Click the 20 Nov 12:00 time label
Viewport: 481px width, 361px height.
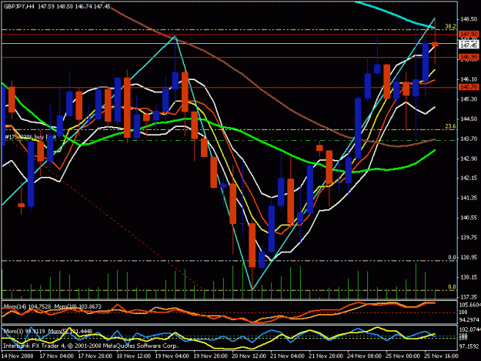click(249, 356)
